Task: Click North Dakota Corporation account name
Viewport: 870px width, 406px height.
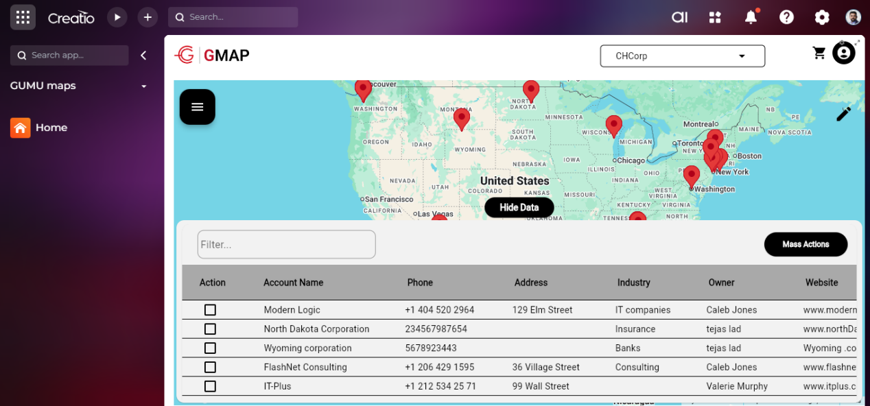Action: click(317, 329)
